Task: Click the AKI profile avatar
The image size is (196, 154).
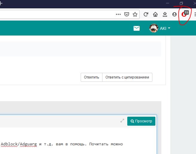Action: point(154,28)
